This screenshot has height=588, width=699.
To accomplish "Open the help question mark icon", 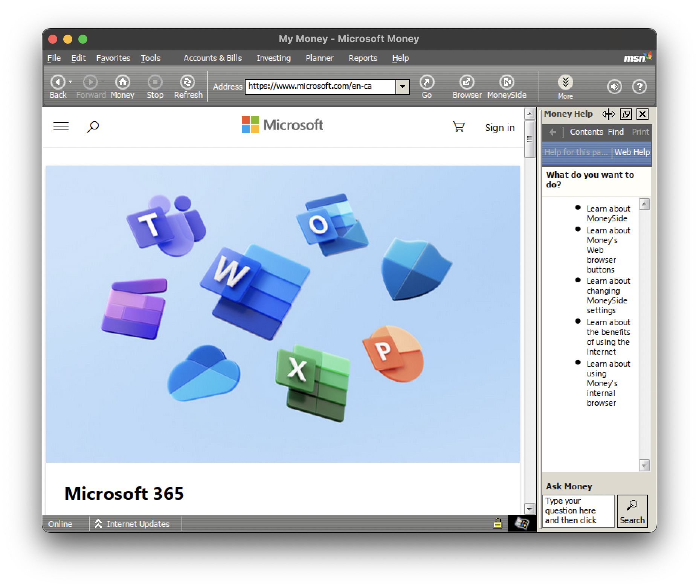I will tap(639, 87).
